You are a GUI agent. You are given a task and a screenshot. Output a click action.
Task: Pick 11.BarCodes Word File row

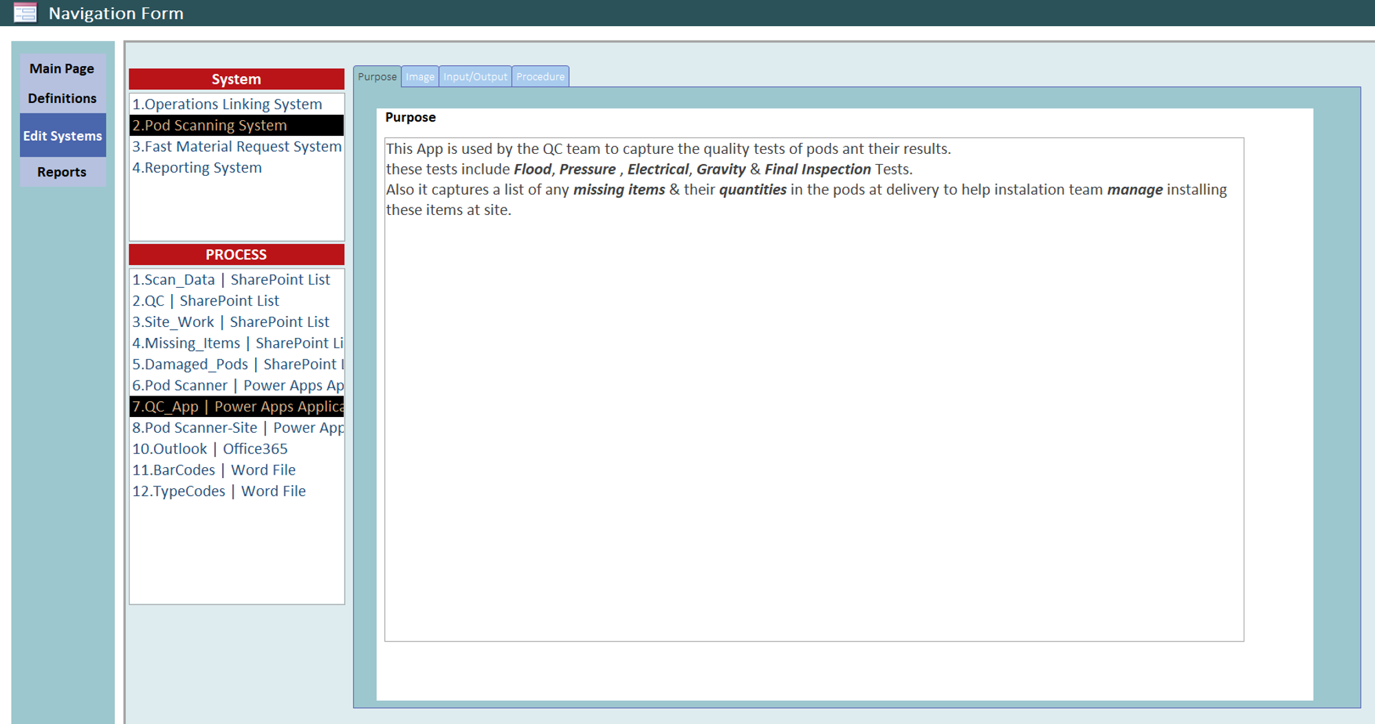click(236, 471)
